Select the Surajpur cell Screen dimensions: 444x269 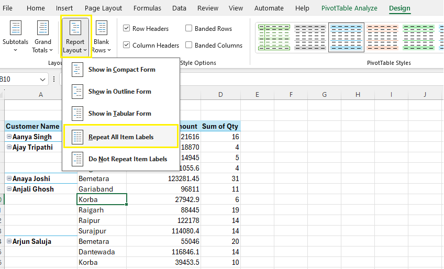102,231
